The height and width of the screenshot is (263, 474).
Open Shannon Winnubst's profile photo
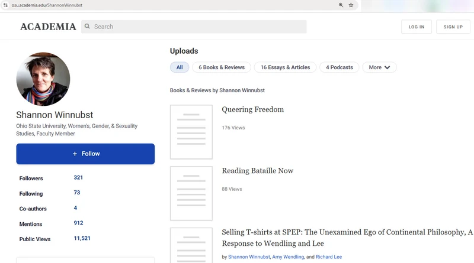(43, 79)
